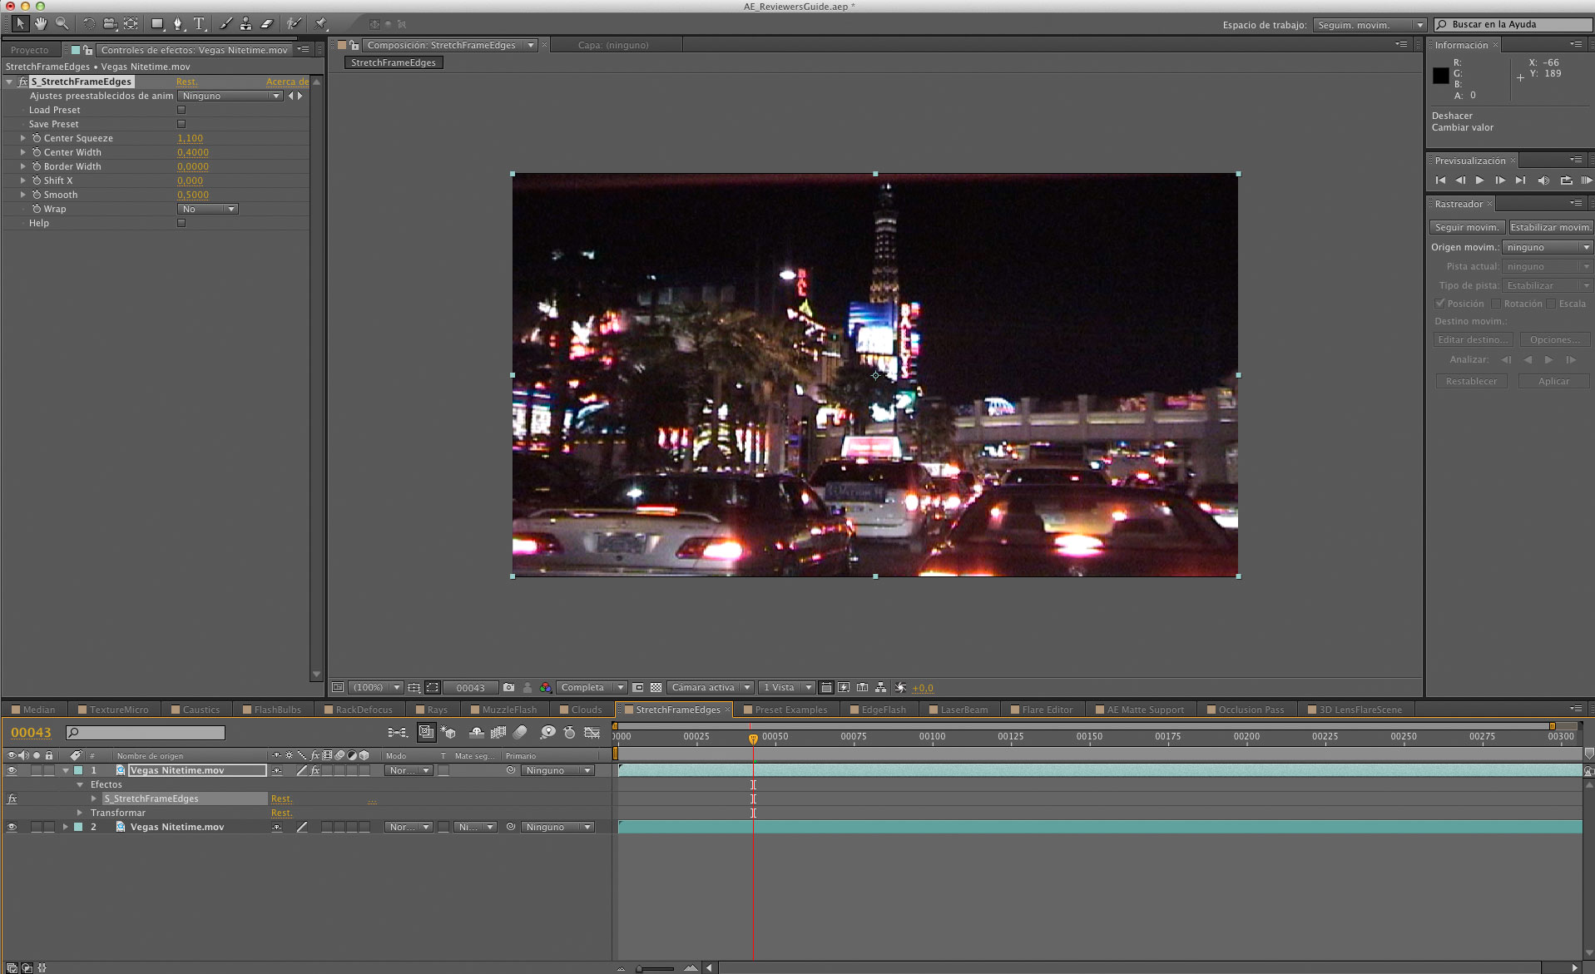The height and width of the screenshot is (974, 1595).
Task: Expand the Transformar group in timeline
Action: (x=80, y=813)
